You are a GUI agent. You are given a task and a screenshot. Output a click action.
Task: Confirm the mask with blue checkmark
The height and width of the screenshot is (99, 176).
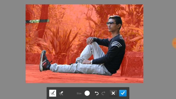point(123,93)
